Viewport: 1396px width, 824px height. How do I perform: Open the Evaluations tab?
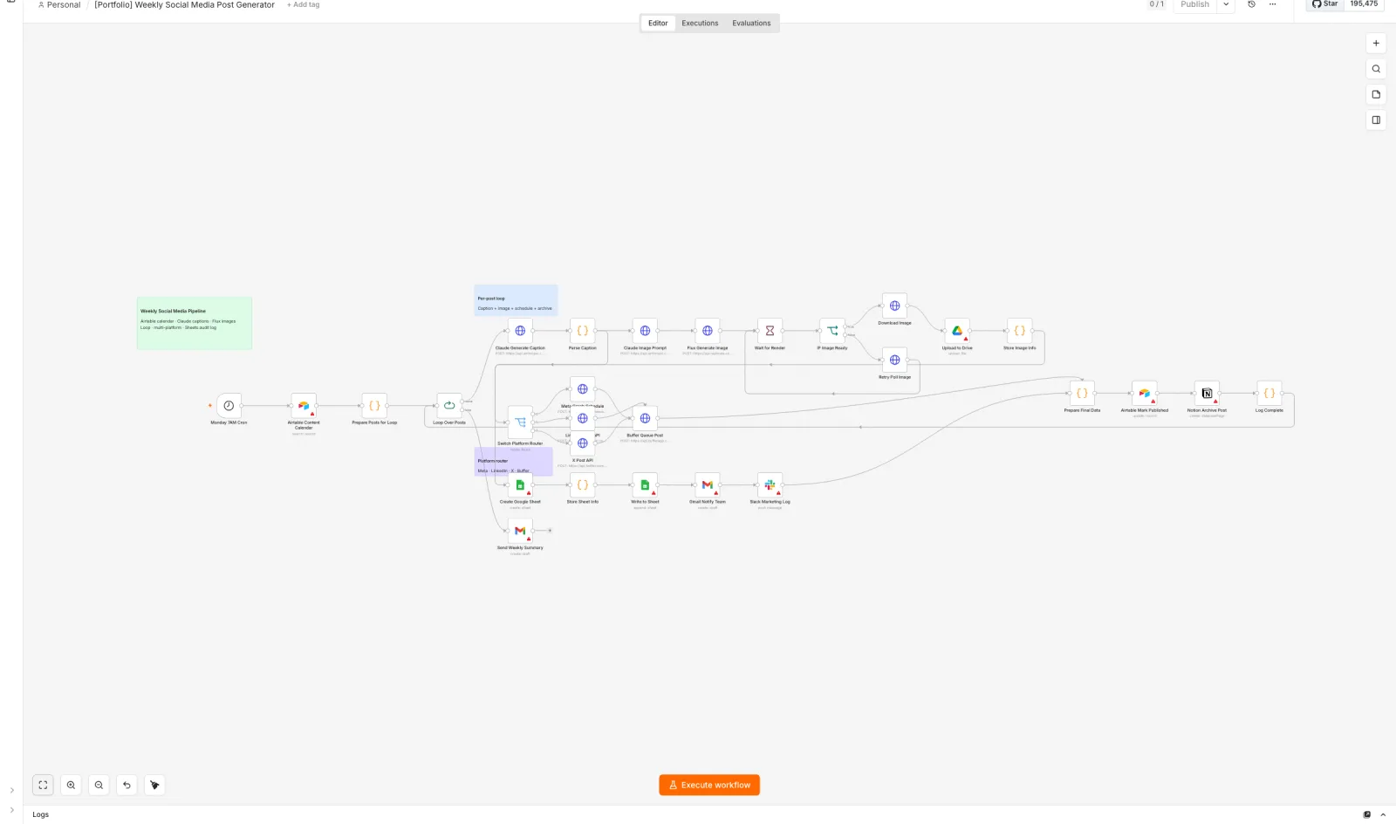click(x=751, y=24)
